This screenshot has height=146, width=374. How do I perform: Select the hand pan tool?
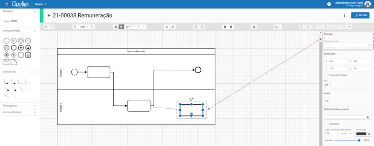[x=116, y=27]
